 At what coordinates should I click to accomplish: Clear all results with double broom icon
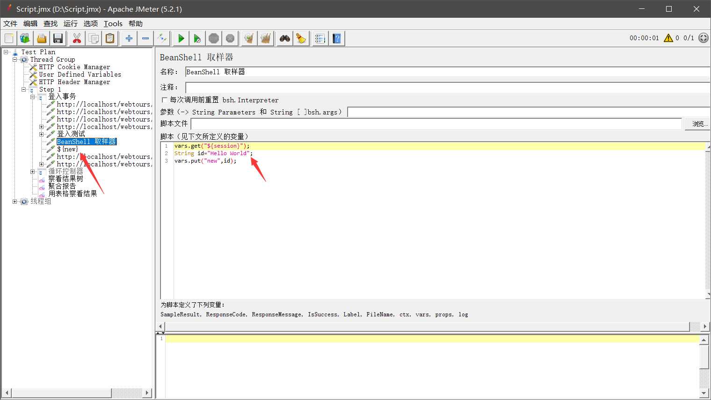(266, 38)
